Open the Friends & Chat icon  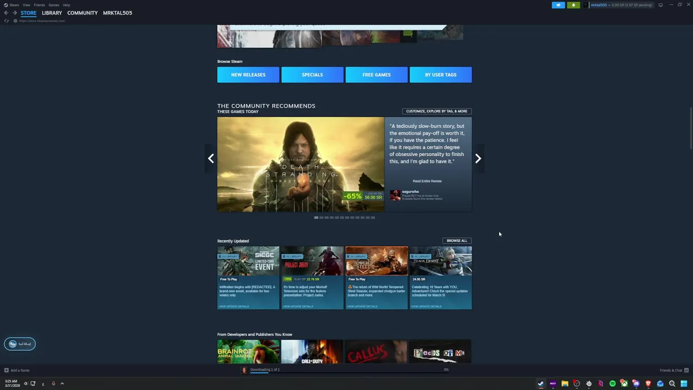tap(687, 370)
